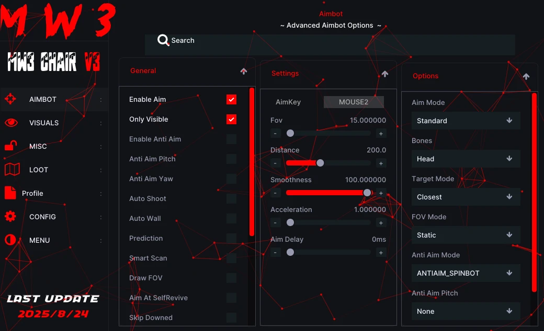Screen dimensions: 544x331
Task: Click the magnifying glass search icon
Action: point(163,40)
